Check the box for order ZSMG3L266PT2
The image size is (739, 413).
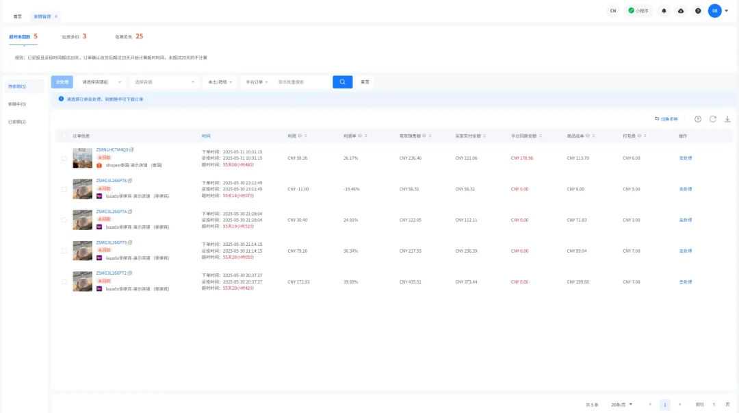click(x=64, y=281)
